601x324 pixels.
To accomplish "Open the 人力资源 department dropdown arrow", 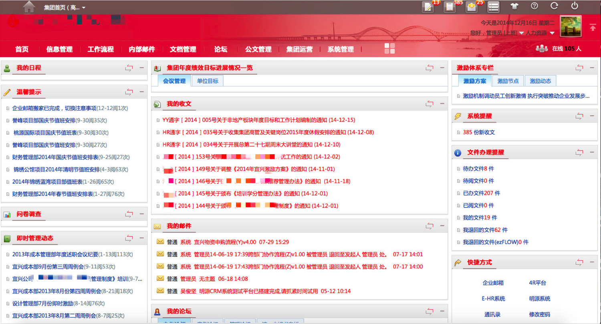I will tap(552, 33).
